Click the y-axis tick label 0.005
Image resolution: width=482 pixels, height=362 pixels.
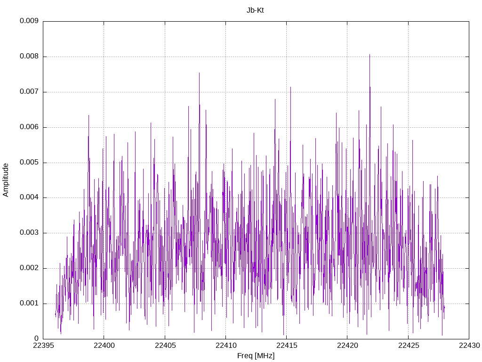click(29, 163)
